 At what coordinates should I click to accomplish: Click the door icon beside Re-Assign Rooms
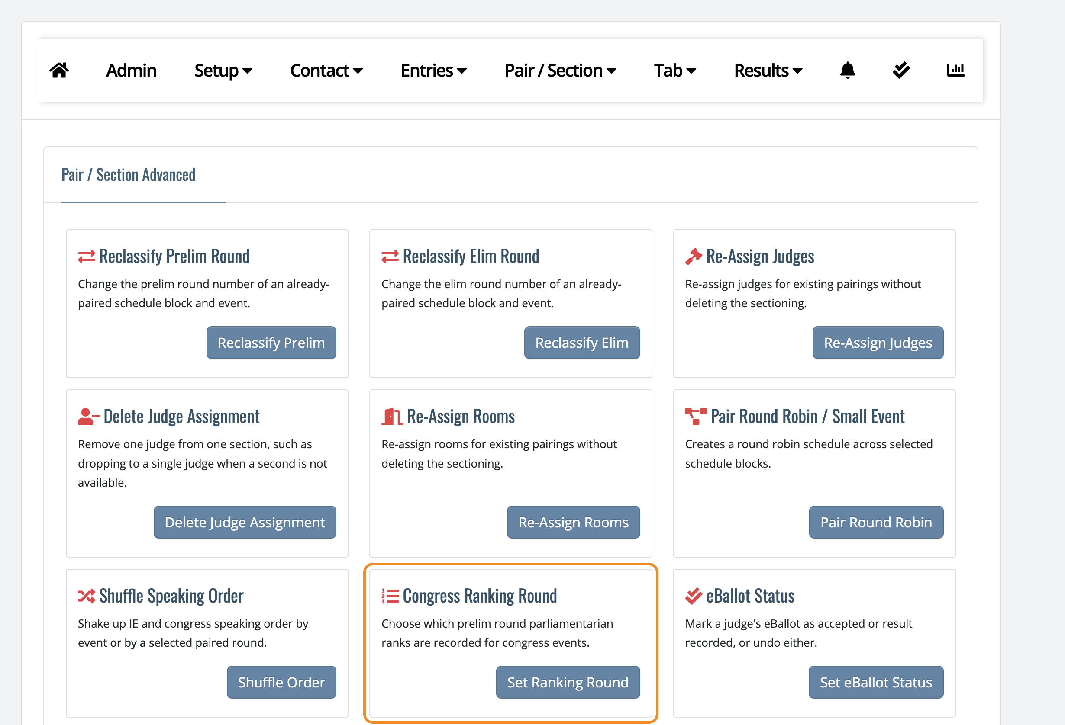[x=392, y=417]
